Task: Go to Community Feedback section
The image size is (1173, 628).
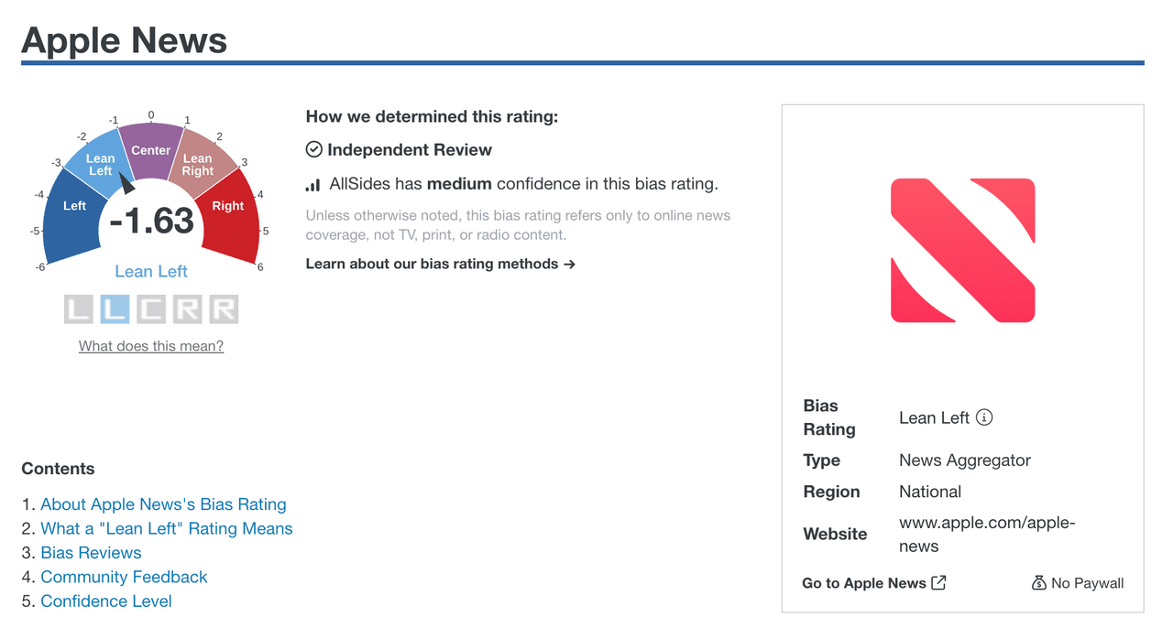Action: coord(124,577)
